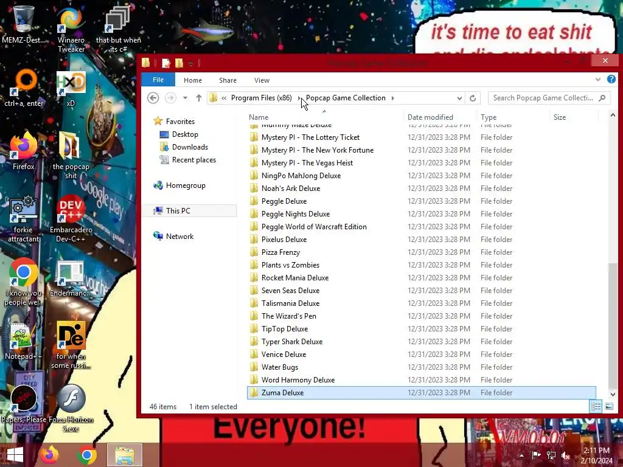Select Recent places in navigation pane
Viewport: 623px width, 467px height.
(194, 160)
